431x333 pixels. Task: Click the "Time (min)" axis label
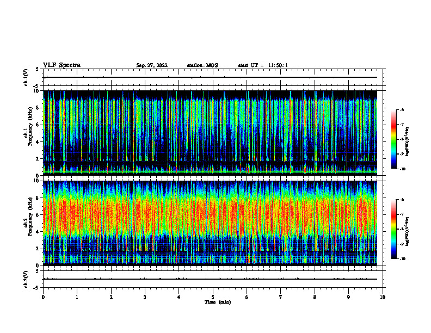coord(218,302)
